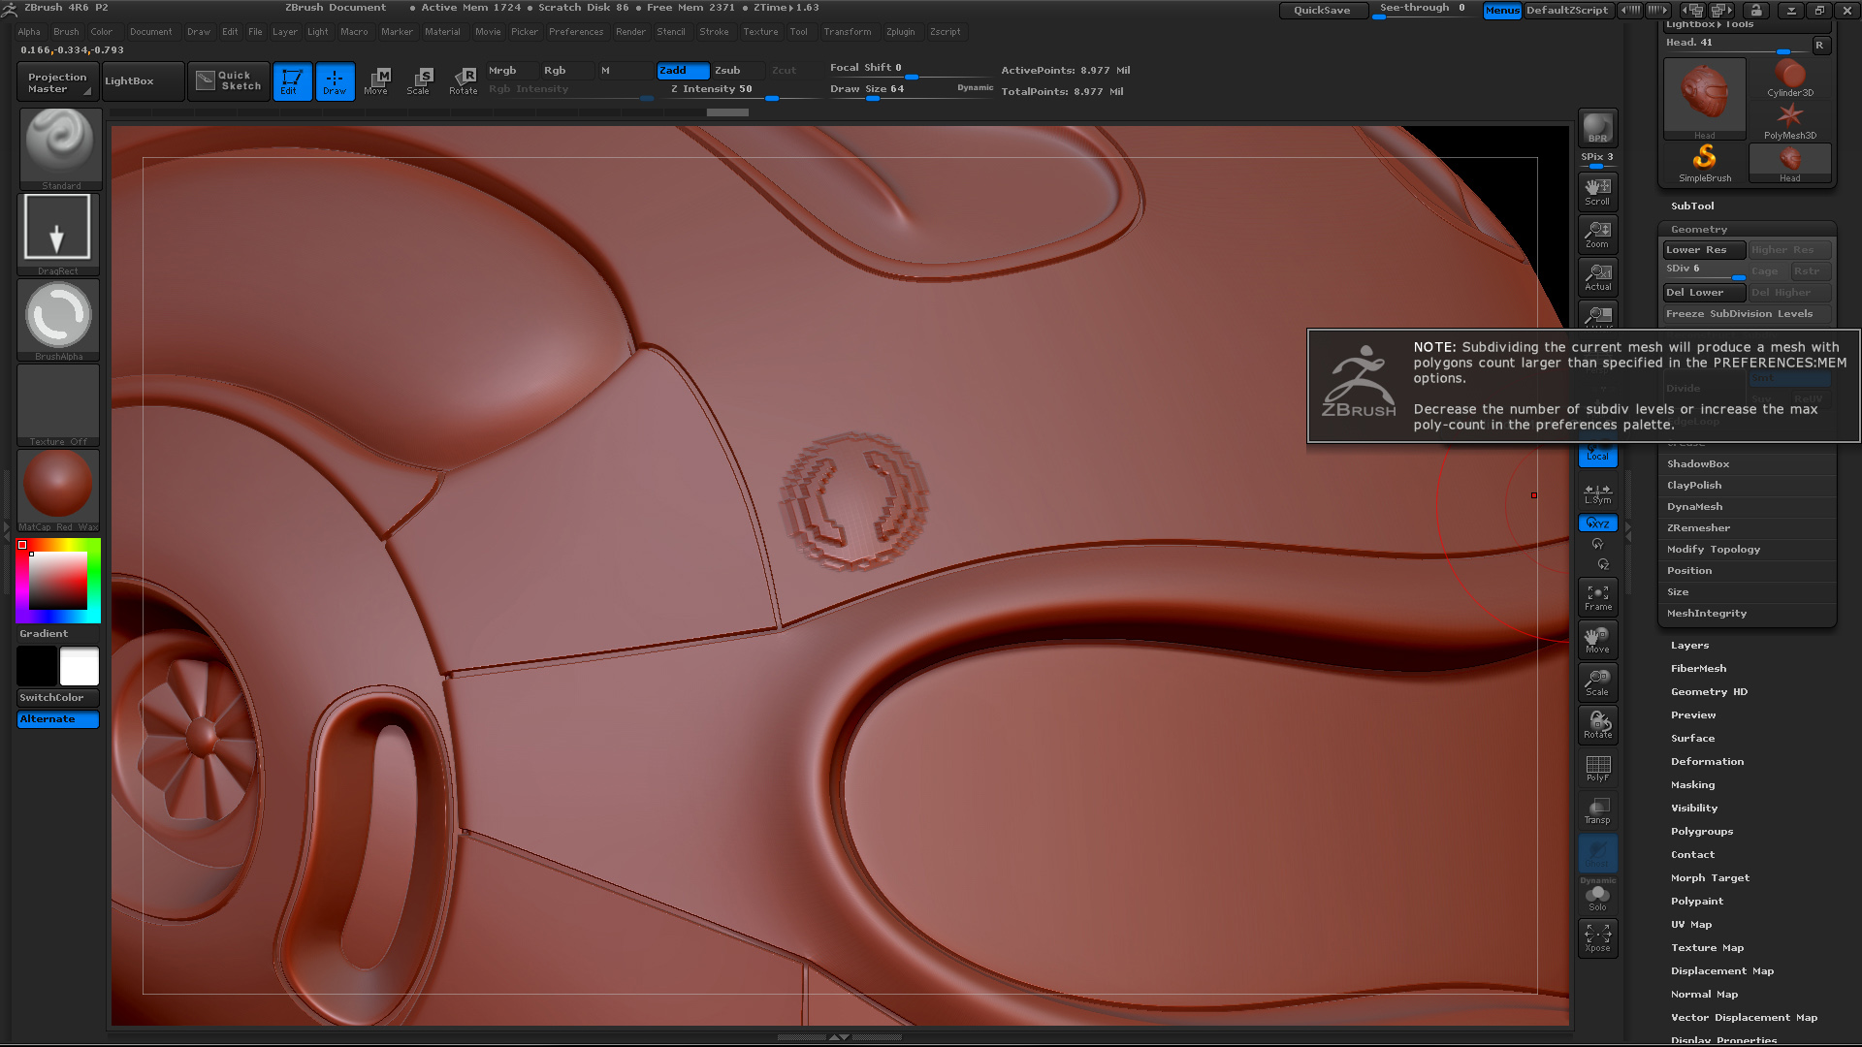Image resolution: width=1862 pixels, height=1047 pixels.
Task: Toggle Solo mode
Action: tap(1597, 898)
